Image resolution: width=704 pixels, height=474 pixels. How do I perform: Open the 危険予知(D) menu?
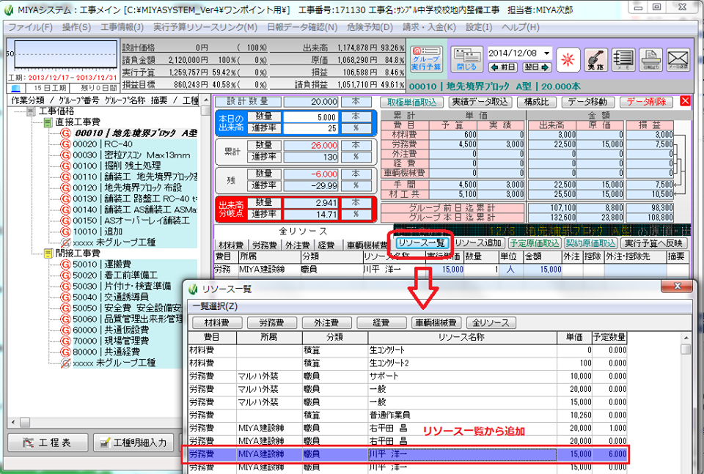(370, 27)
